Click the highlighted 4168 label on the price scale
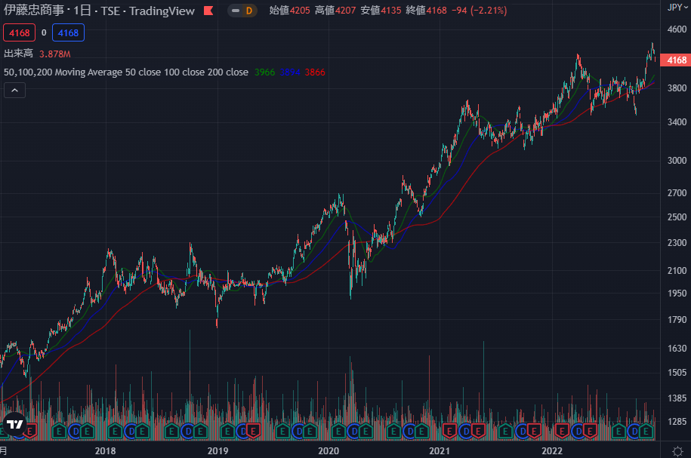691x458 pixels. (x=676, y=60)
